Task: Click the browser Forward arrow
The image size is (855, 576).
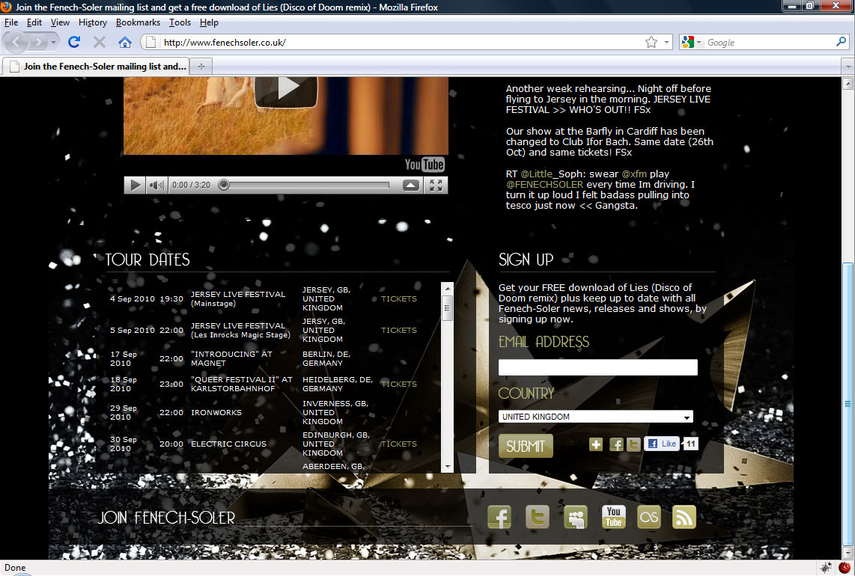Action: [38, 42]
